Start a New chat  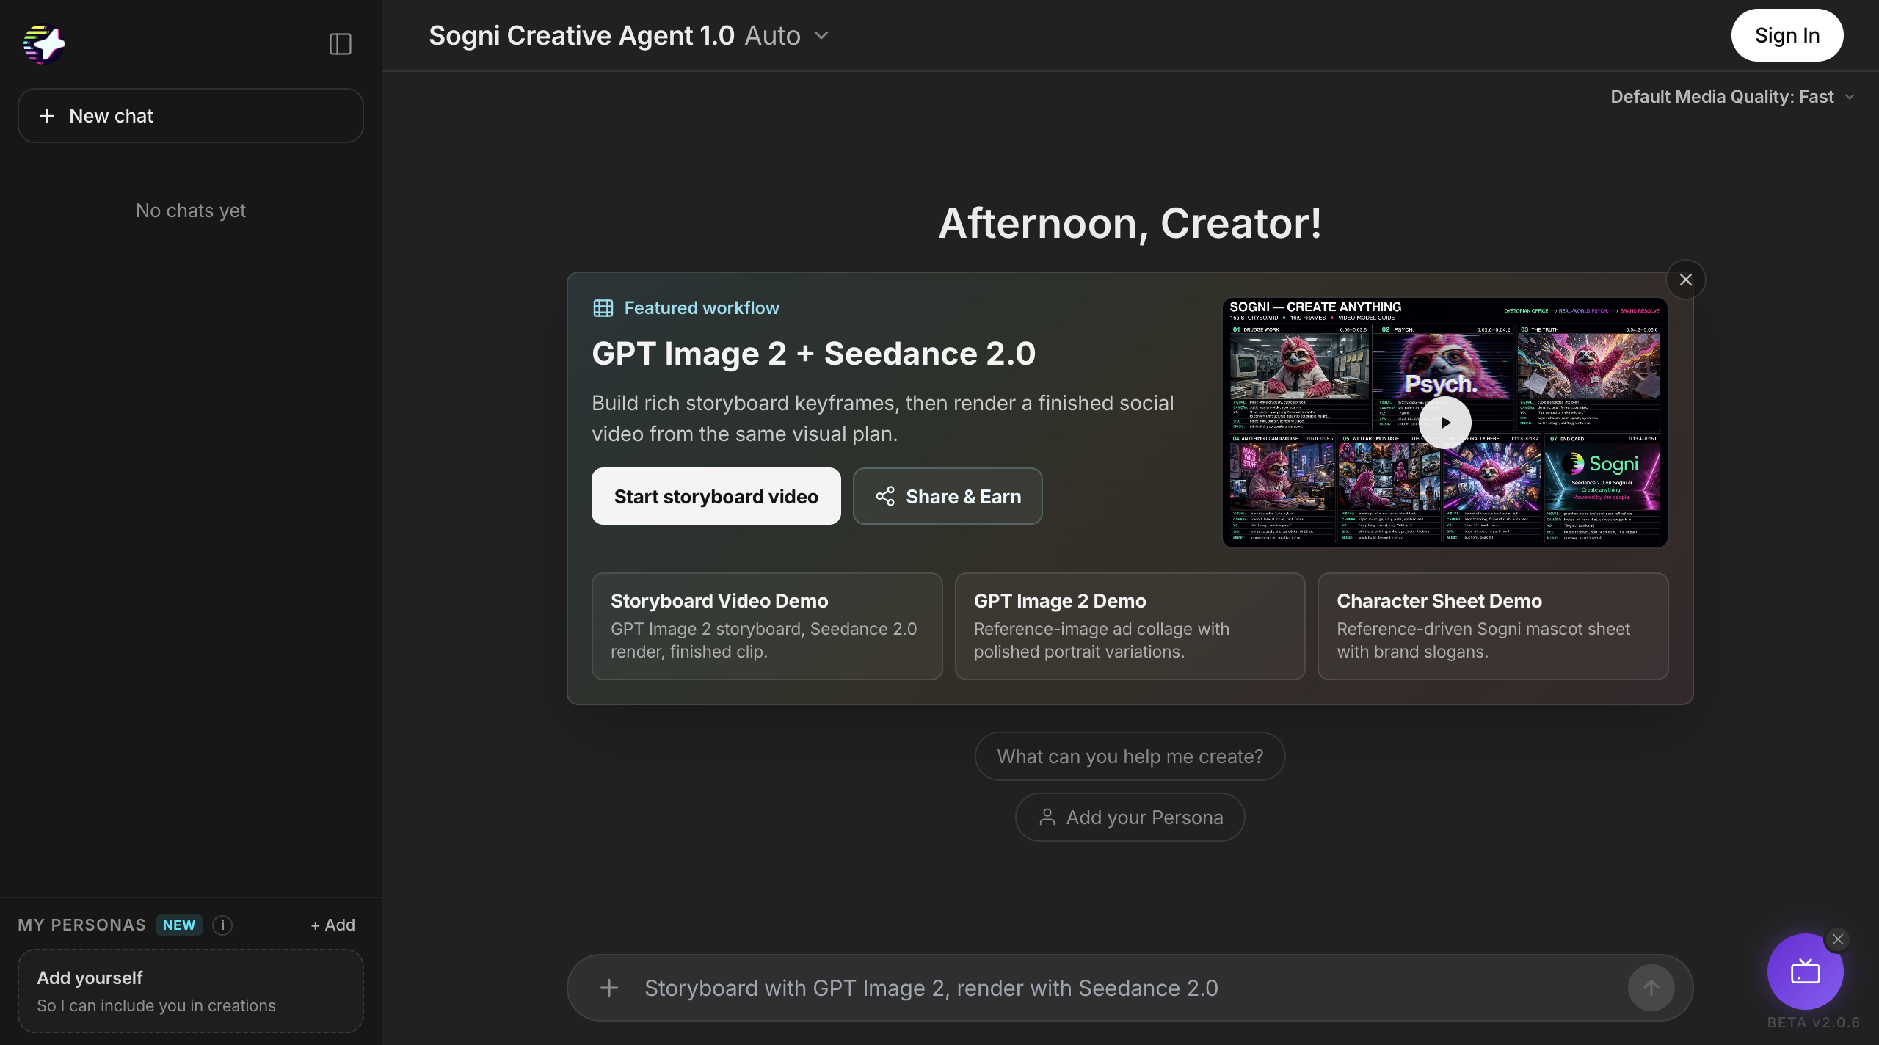tap(191, 116)
